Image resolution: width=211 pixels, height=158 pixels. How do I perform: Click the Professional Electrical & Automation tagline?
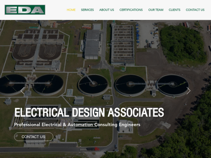[77, 125]
